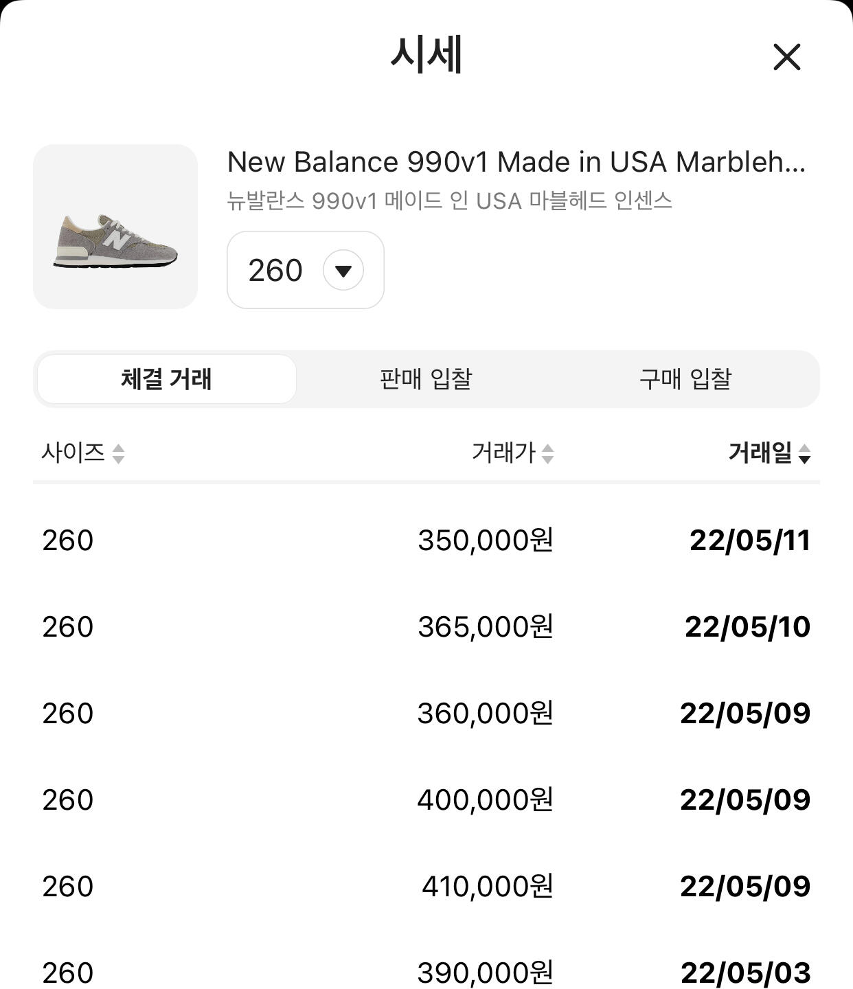Select the 410,000원 transaction row

tap(487, 887)
